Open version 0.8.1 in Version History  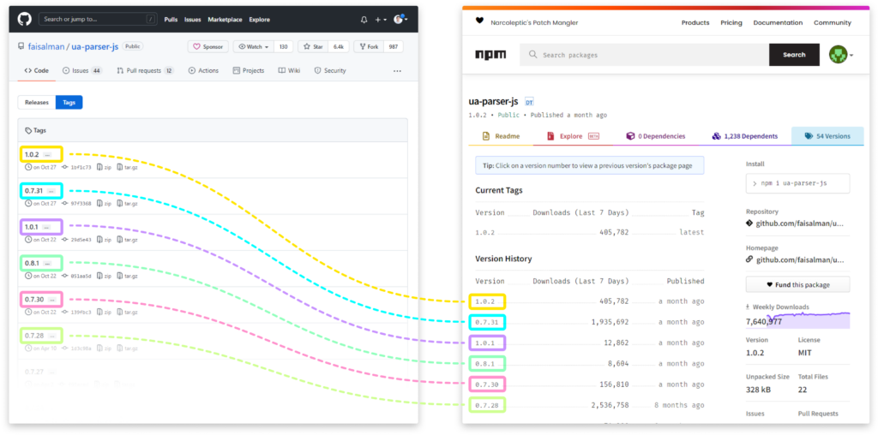tap(485, 364)
